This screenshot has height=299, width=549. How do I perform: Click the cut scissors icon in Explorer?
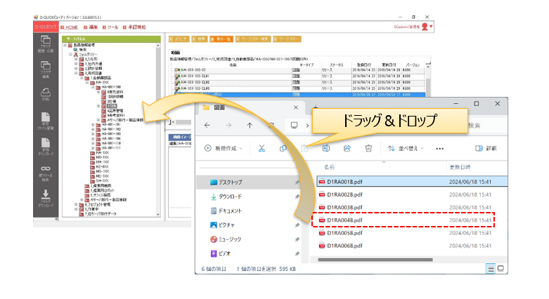click(261, 148)
